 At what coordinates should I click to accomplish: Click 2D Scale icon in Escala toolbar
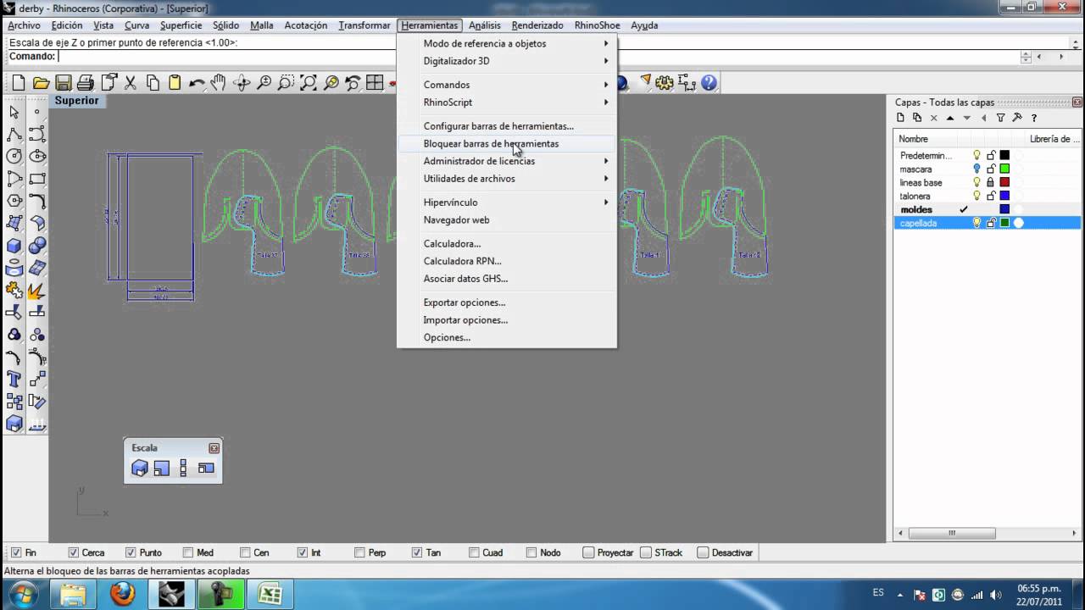coord(162,468)
